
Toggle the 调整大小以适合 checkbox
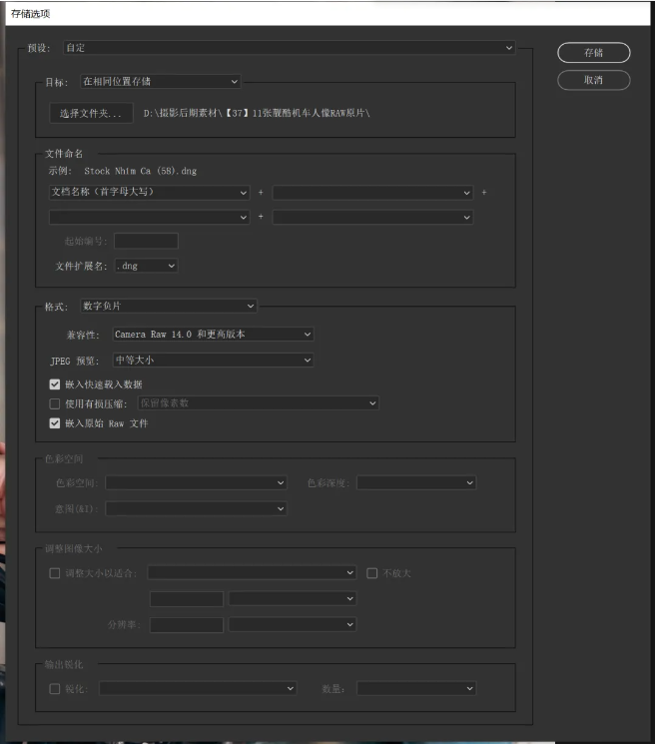pos(55,573)
